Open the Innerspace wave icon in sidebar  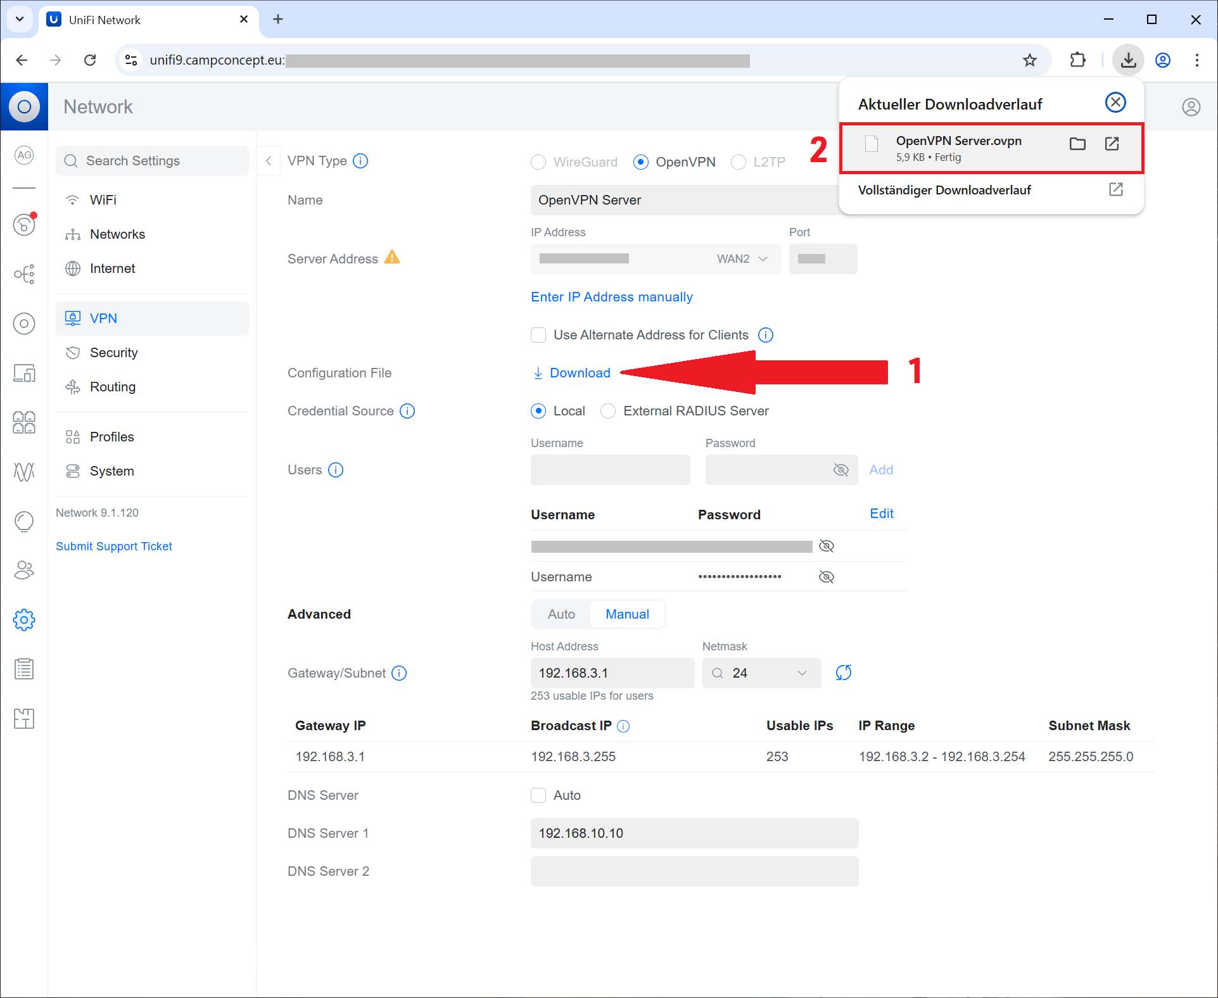click(x=24, y=471)
